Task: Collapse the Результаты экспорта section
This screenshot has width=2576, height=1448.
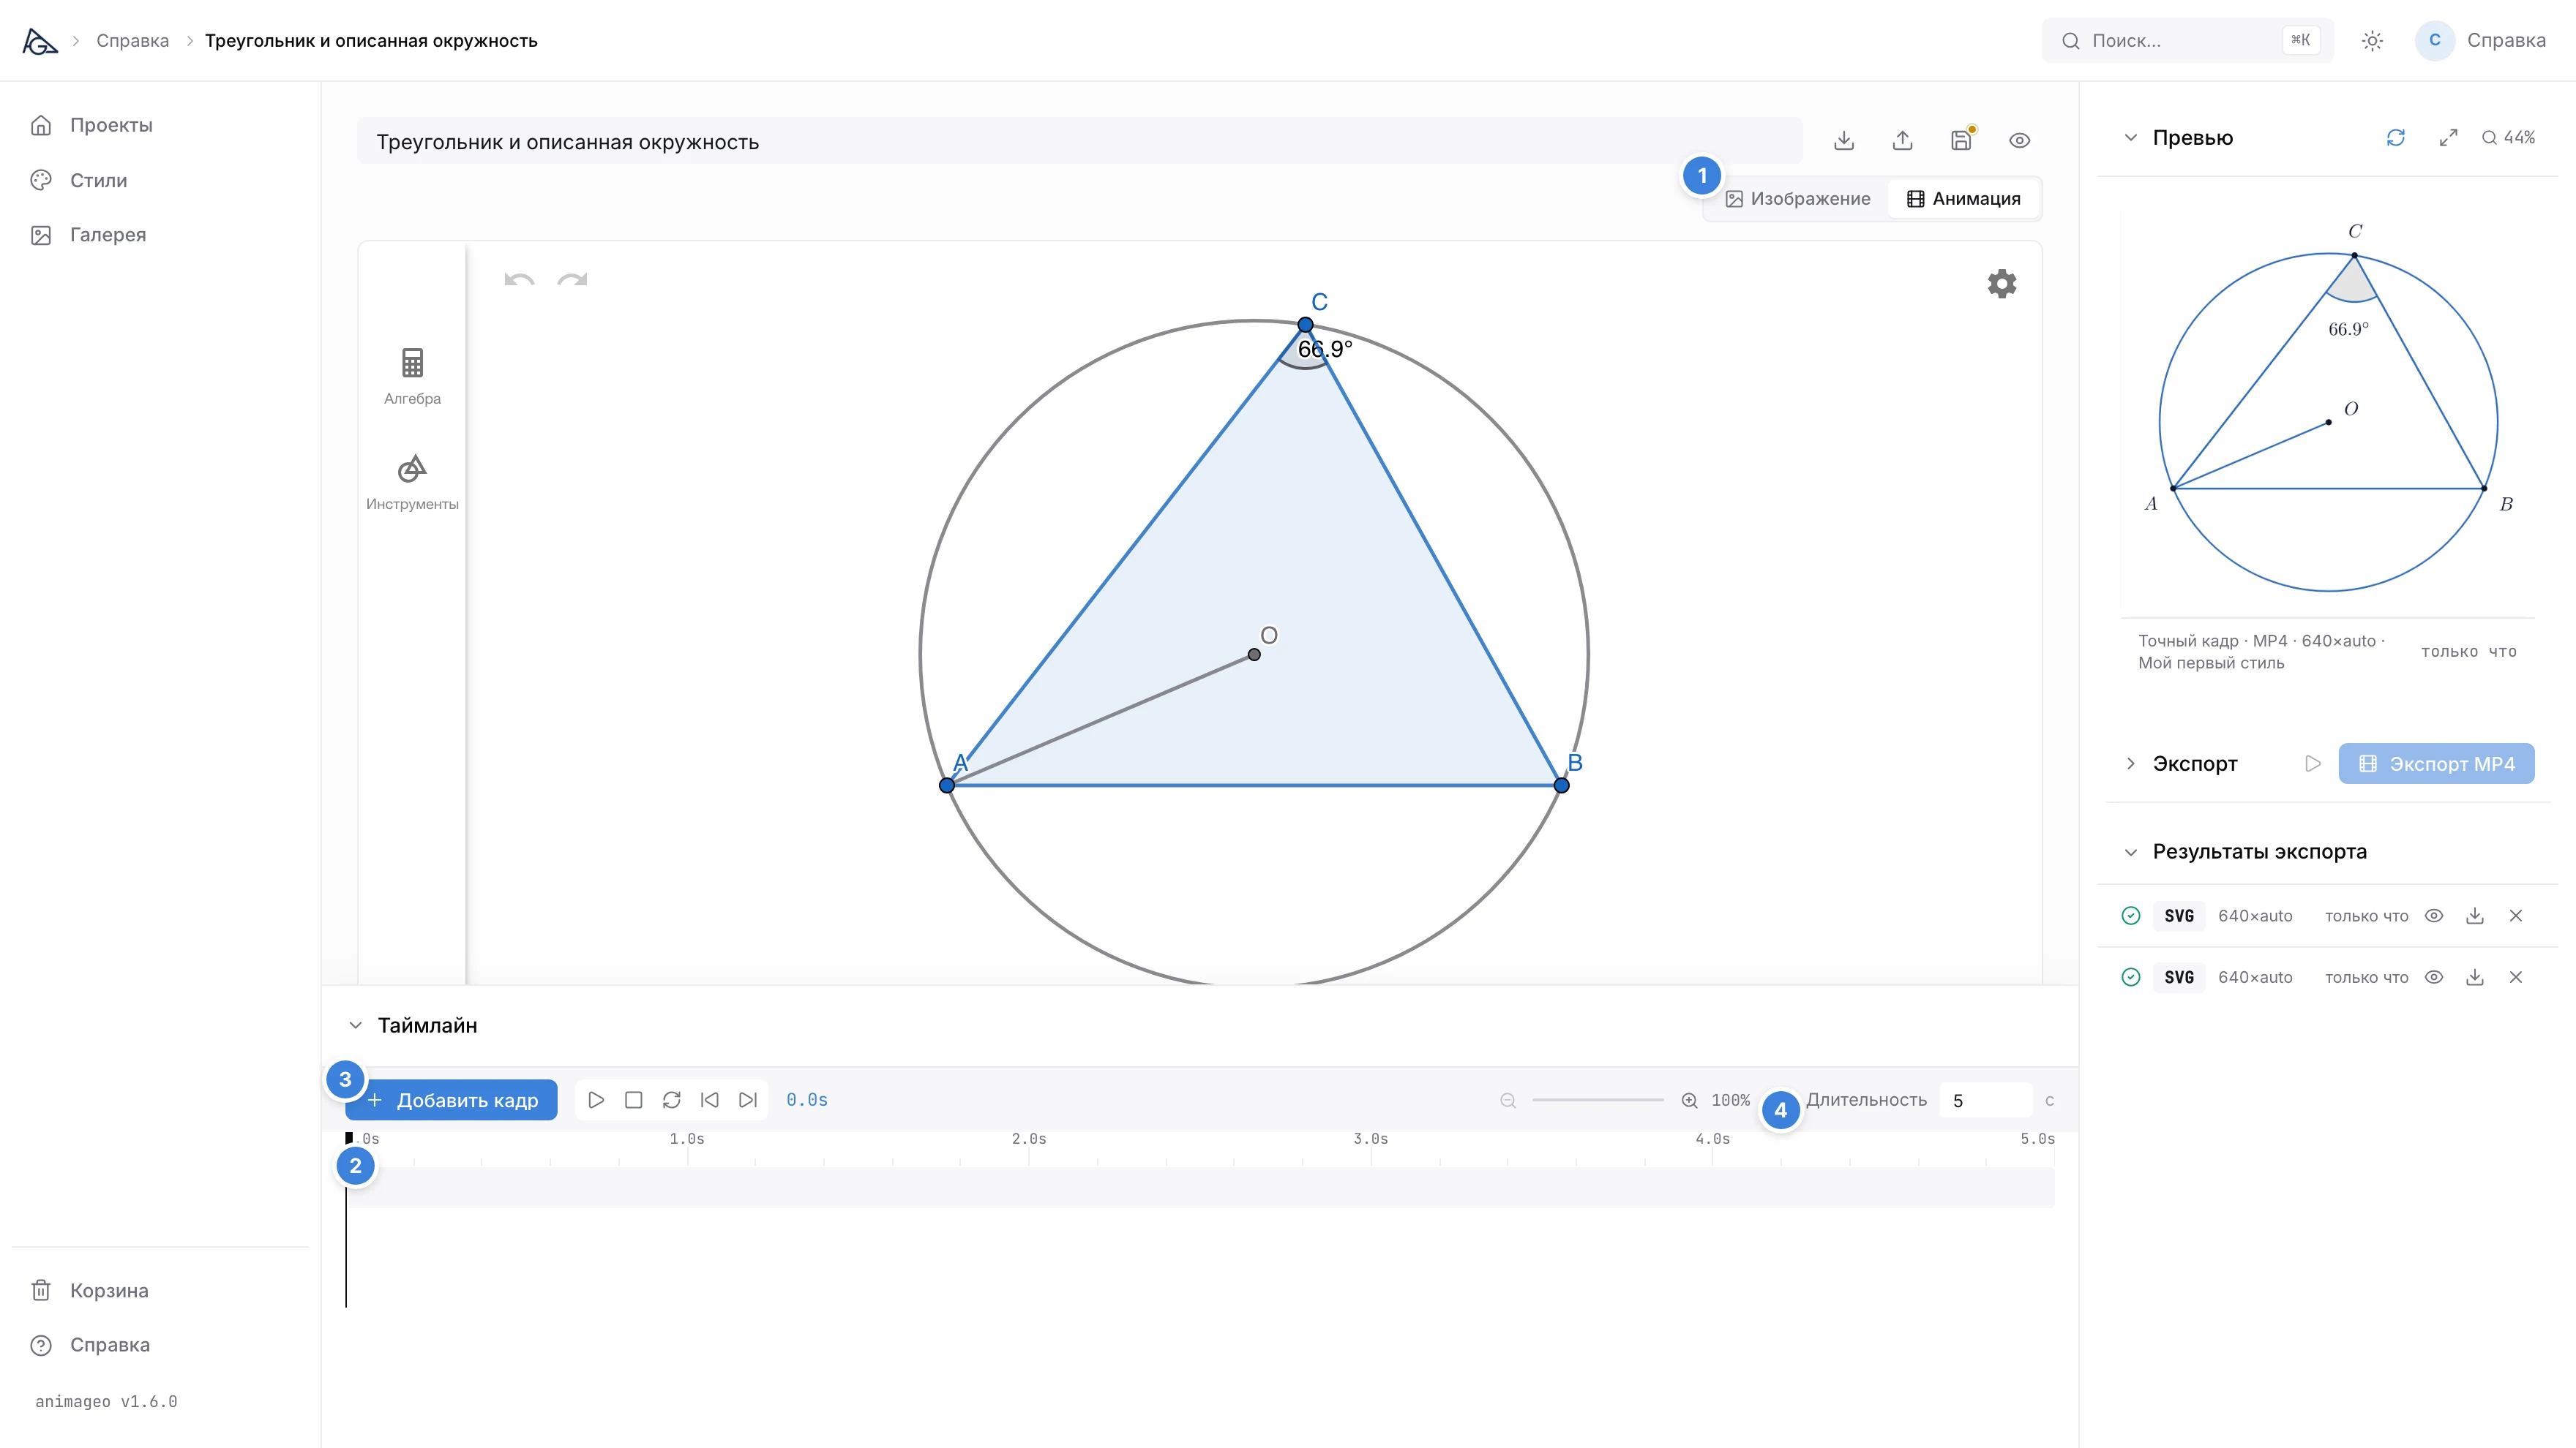Action: click(x=2130, y=853)
